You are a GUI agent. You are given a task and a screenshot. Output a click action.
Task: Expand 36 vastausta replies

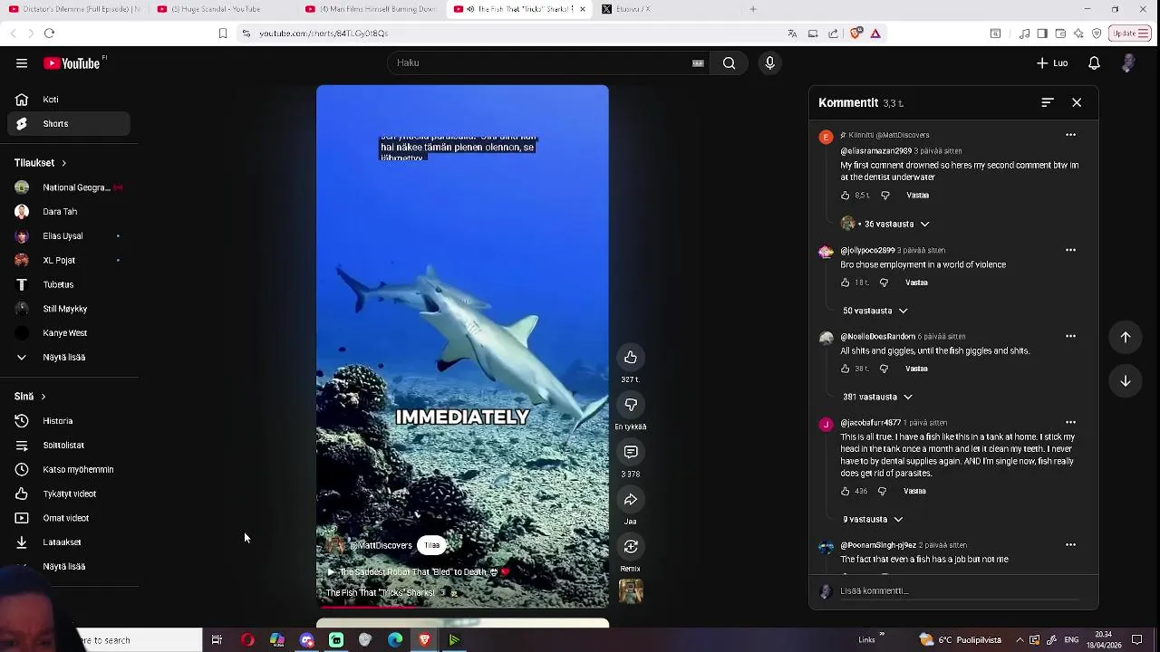(896, 224)
